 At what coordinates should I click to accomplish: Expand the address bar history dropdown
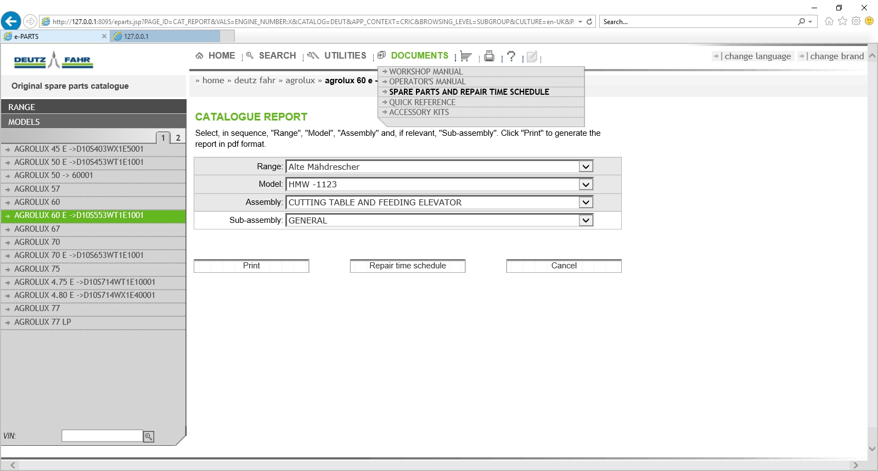pos(580,22)
